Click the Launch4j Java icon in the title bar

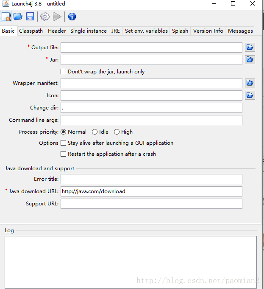(6, 3)
